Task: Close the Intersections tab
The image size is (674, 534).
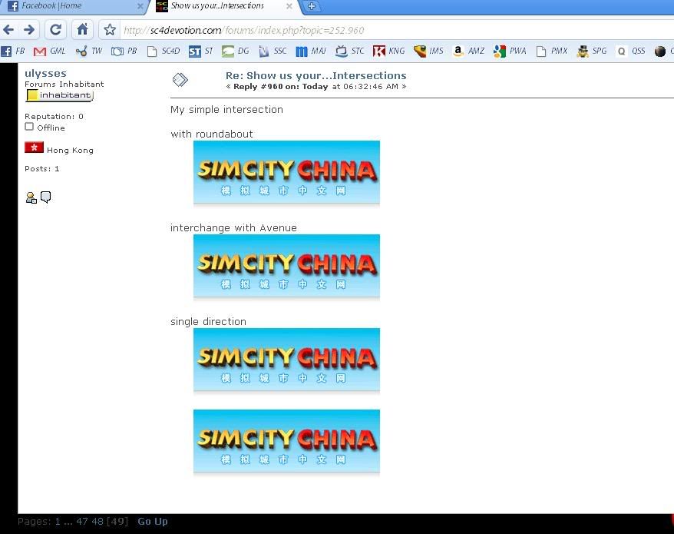Action: (289, 6)
